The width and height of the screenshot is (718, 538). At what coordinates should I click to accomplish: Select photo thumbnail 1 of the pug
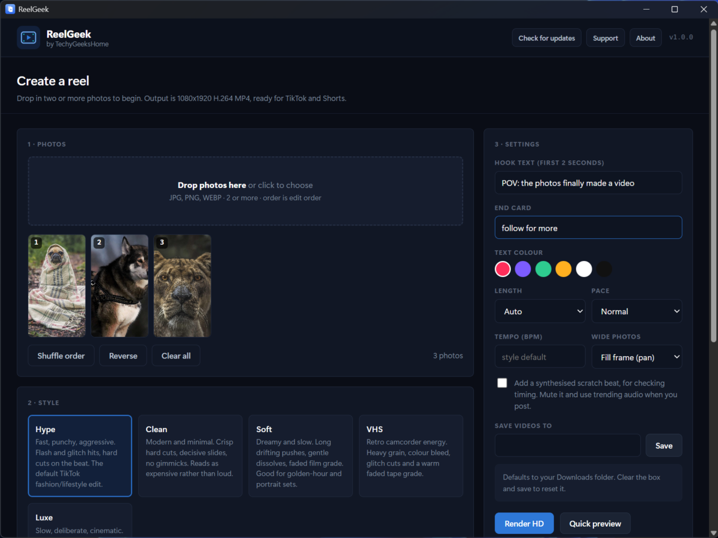(57, 285)
